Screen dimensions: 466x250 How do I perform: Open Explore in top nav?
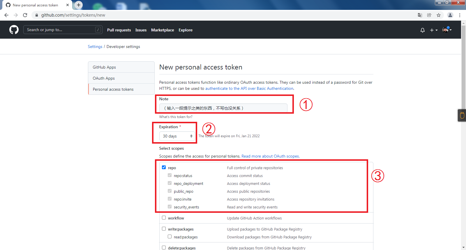click(186, 30)
